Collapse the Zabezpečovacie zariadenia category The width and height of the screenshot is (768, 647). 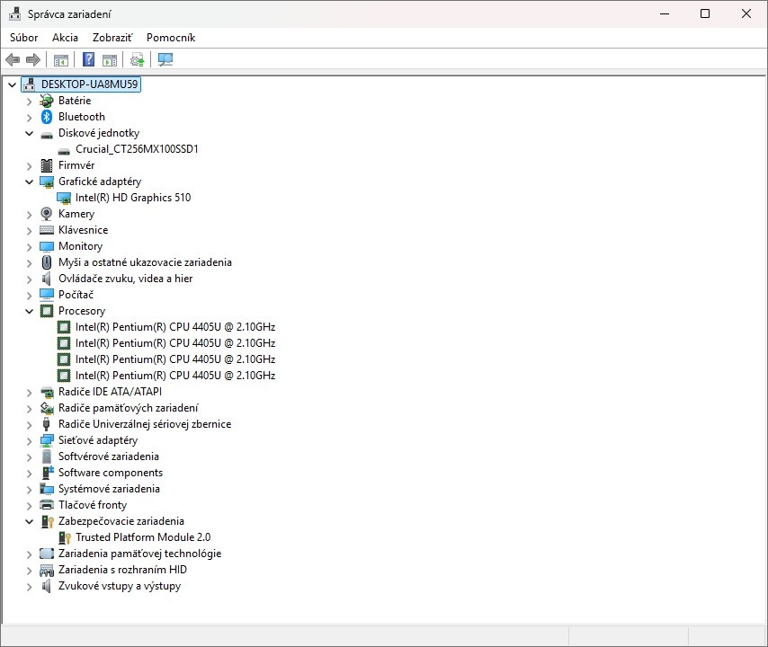[x=29, y=520]
